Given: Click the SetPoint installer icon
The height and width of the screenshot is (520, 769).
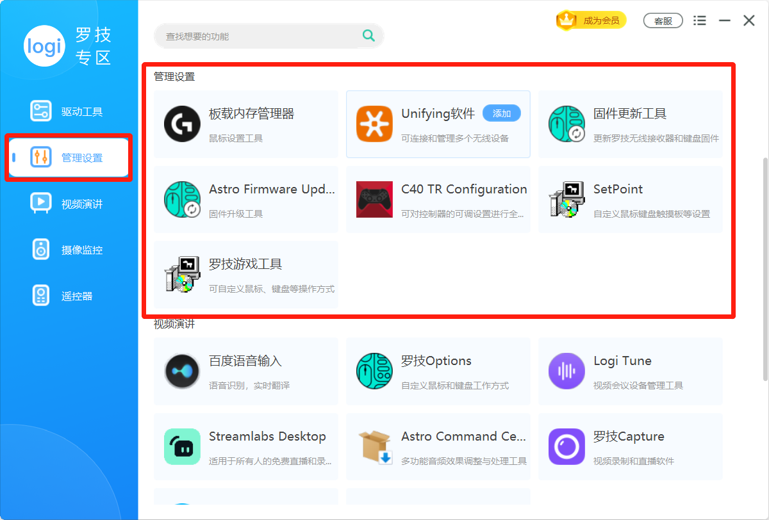Looking at the screenshot, I should click(566, 199).
